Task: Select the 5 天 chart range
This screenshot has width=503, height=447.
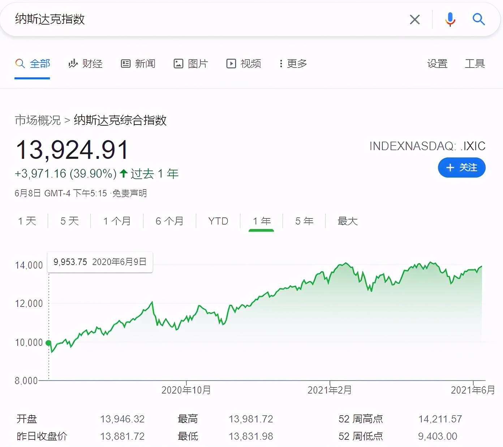Action: (x=69, y=221)
